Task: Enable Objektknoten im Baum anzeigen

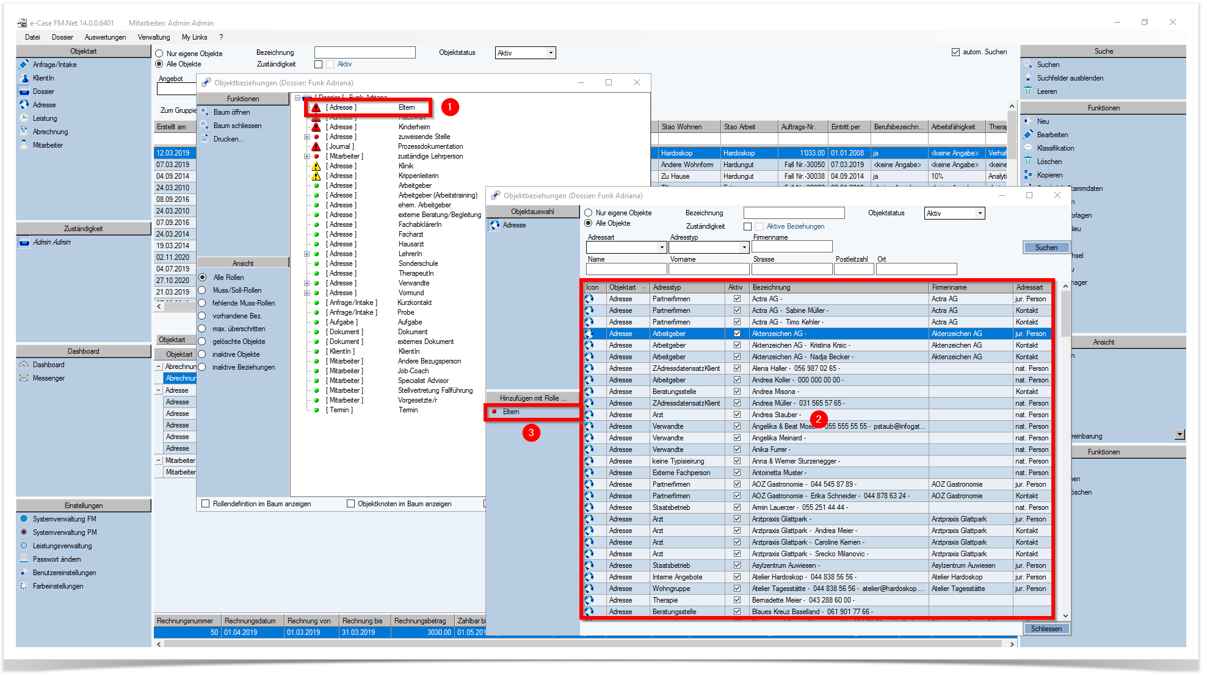Action: 350,504
